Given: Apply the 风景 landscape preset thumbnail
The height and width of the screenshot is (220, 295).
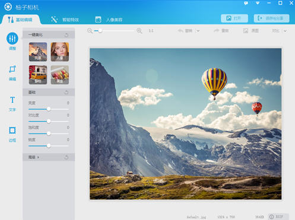Looking at the screenshot, I should point(38,52).
